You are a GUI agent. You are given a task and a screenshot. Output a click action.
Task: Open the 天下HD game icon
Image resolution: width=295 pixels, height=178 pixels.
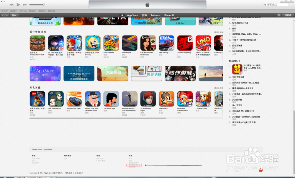click(x=56, y=43)
